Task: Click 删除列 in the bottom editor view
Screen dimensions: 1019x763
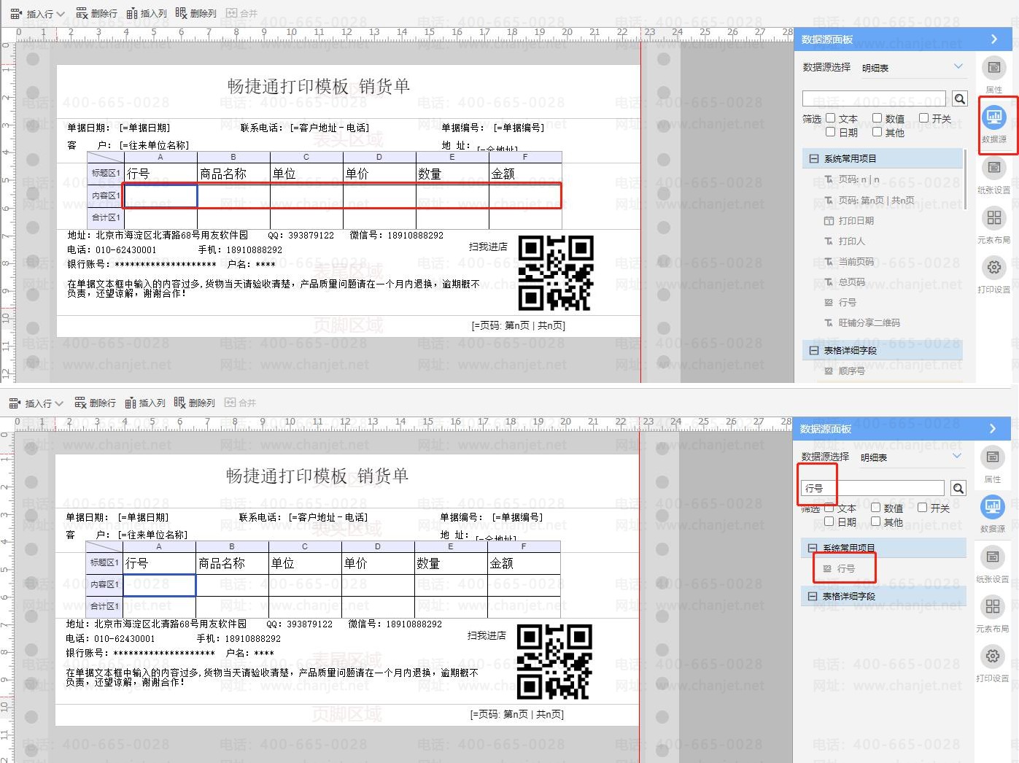Action: tap(195, 403)
